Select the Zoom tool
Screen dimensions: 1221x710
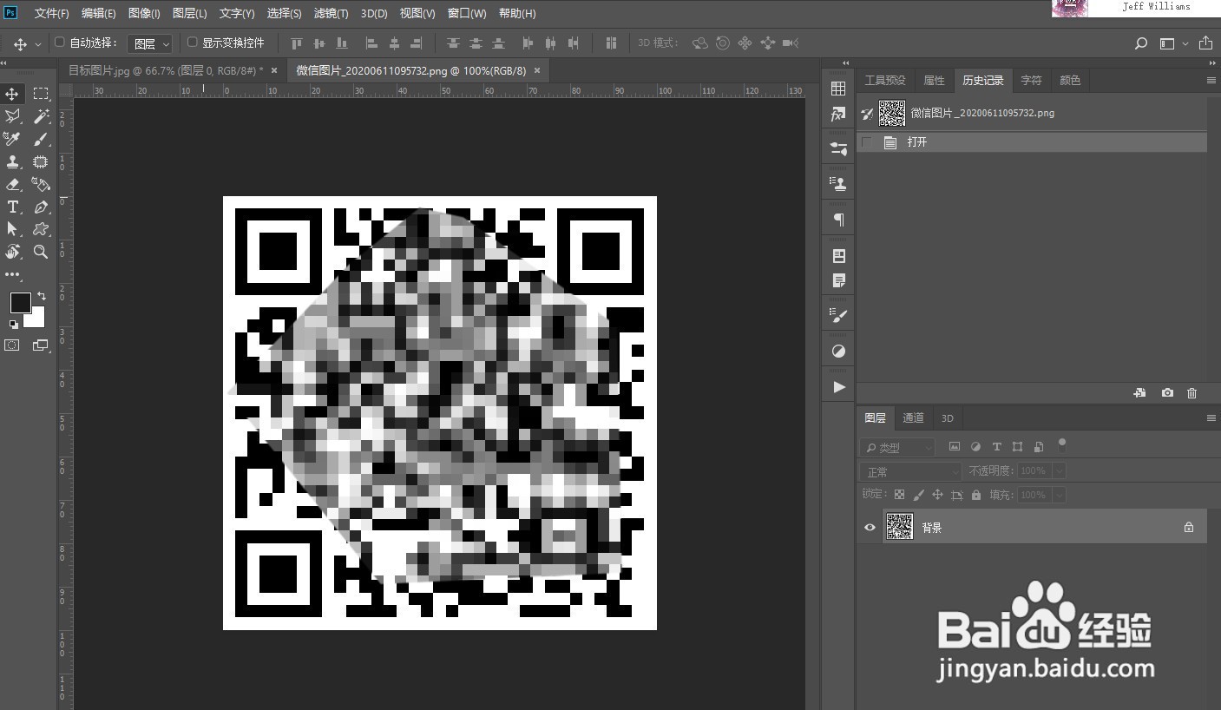[x=41, y=252]
